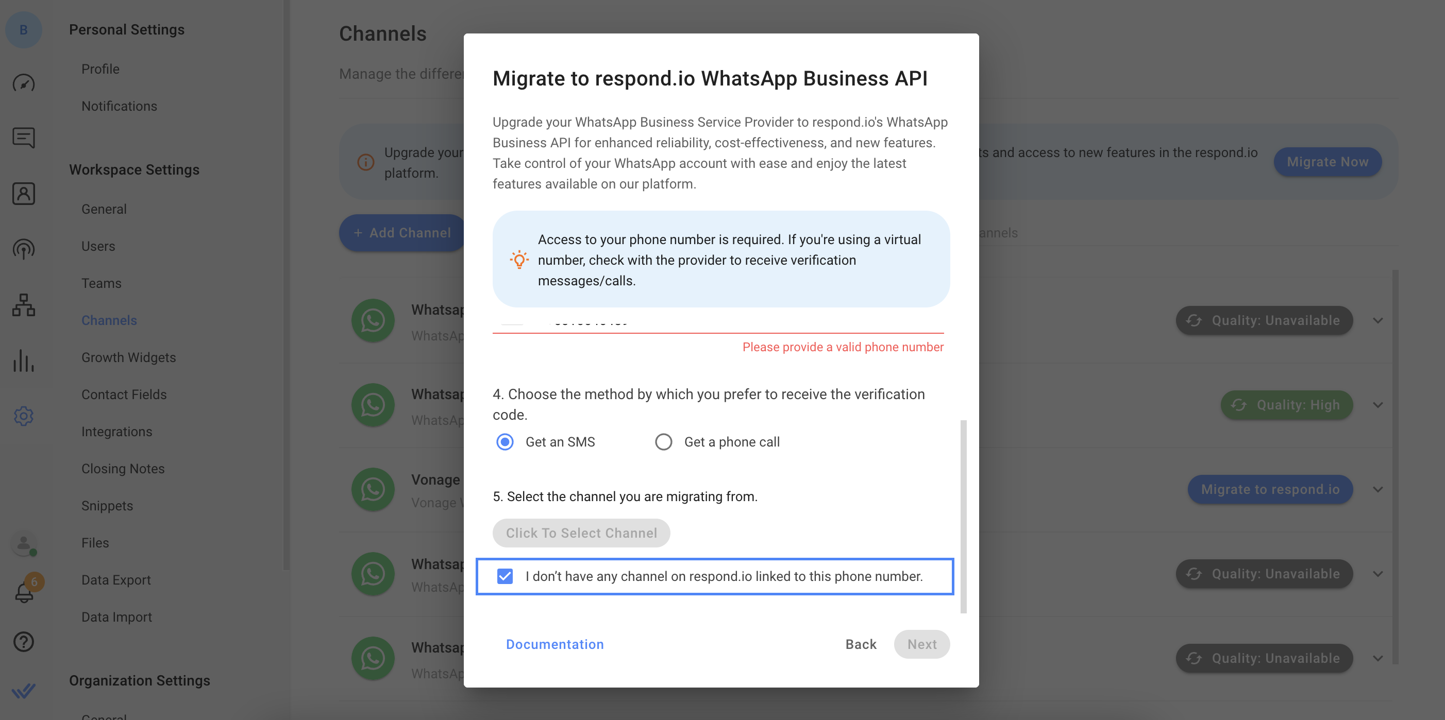Click the Migrate Now button

tap(1327, 162)
